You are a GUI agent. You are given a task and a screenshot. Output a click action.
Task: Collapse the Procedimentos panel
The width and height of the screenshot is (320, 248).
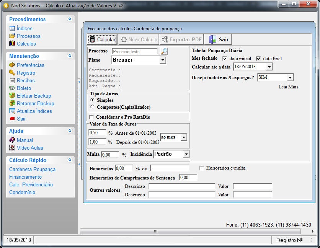click(70, 19)
